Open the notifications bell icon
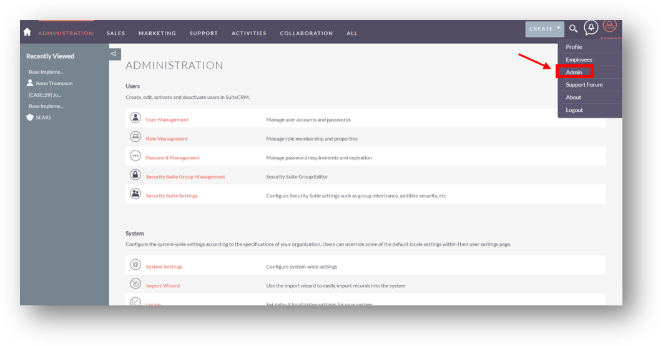 591,28
